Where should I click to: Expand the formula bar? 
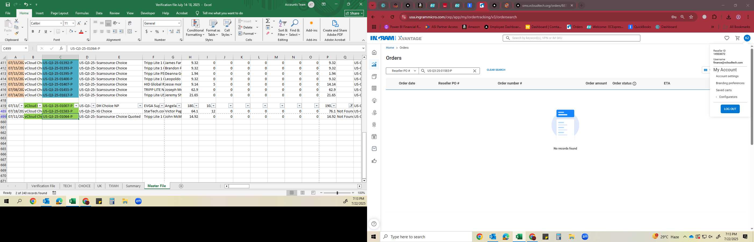[363, 48]
